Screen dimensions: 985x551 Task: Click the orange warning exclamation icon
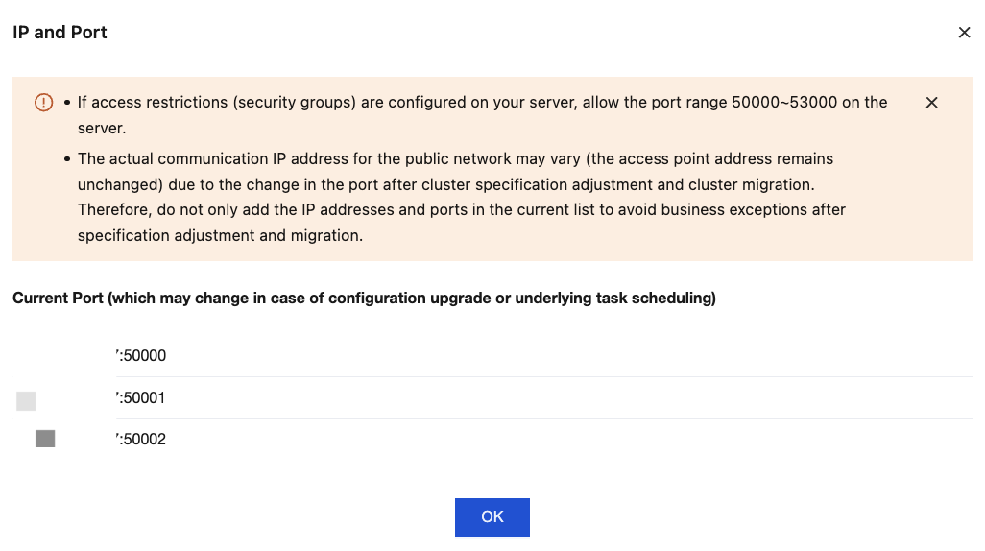(x=44, y=103)
